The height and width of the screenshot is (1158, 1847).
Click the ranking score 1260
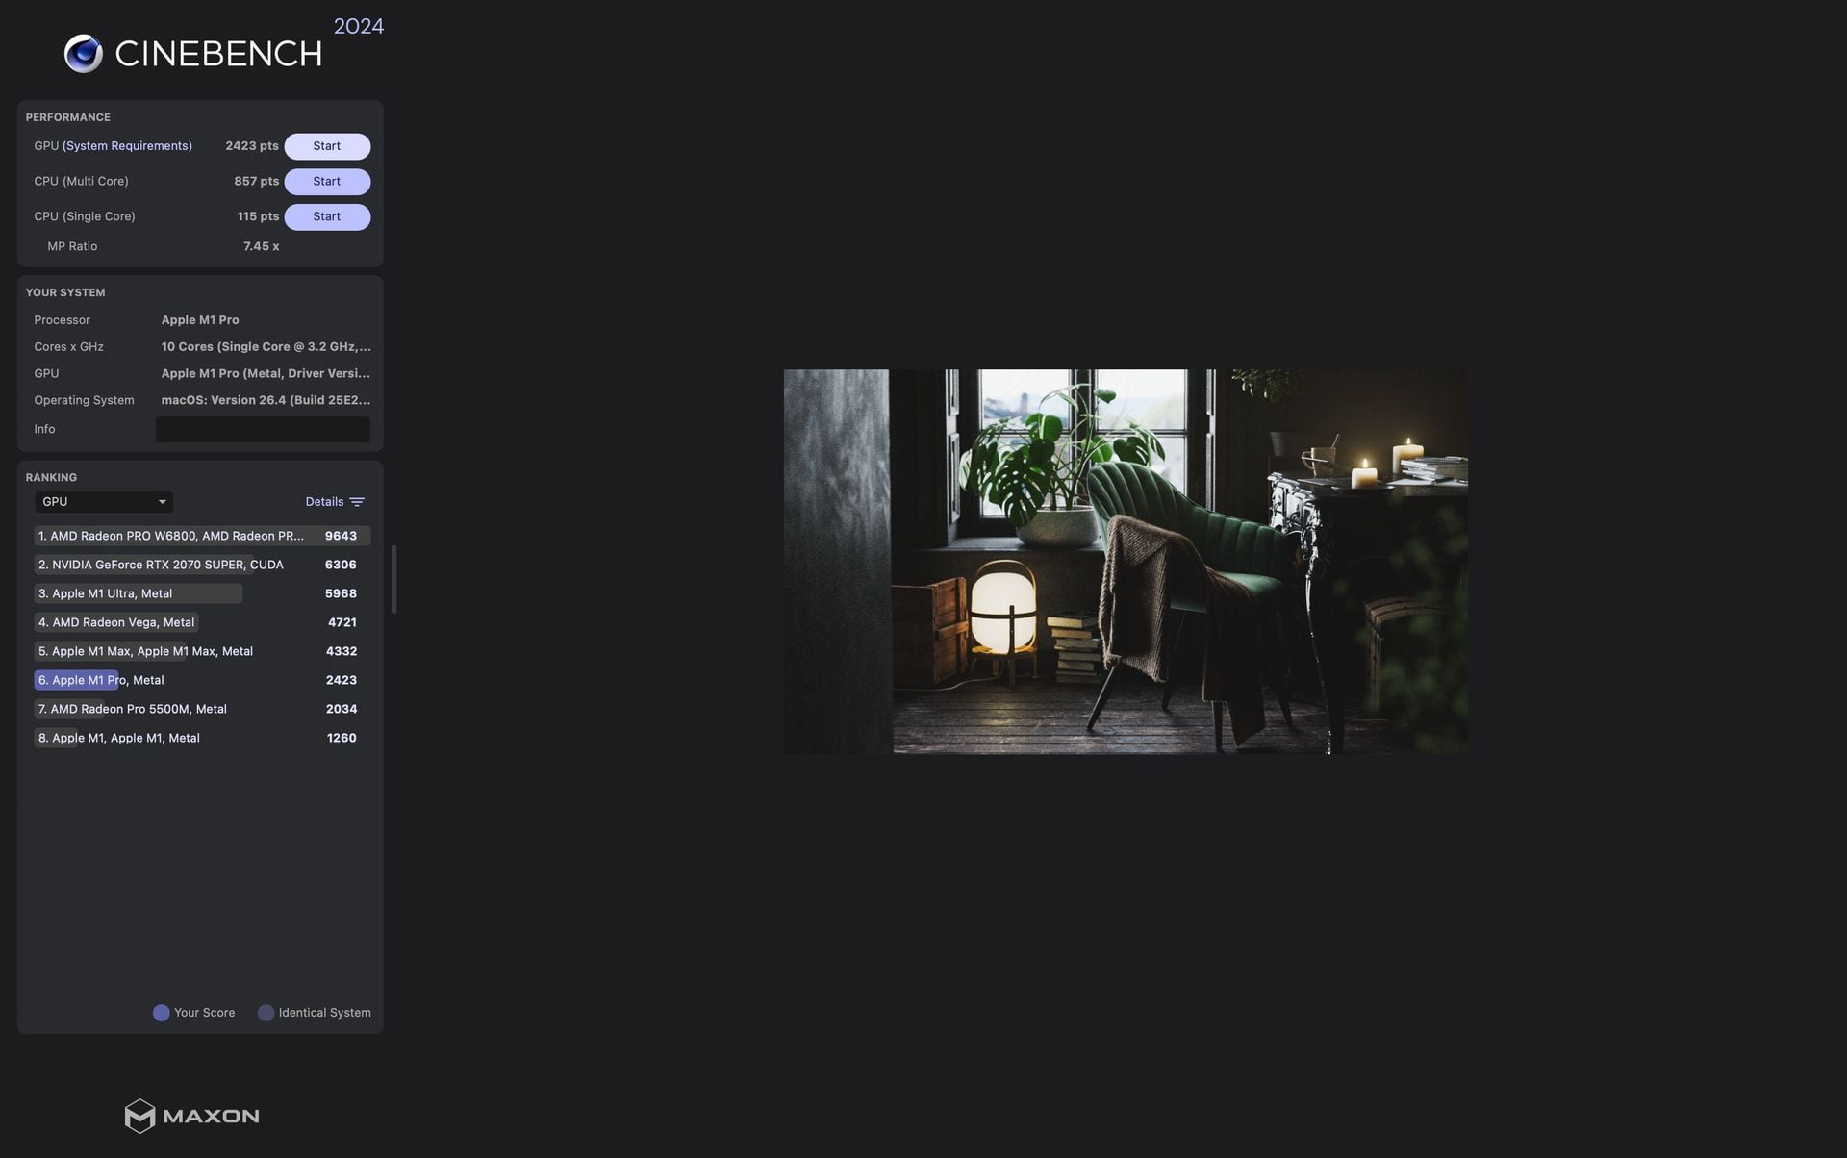click(x=342, y=738)
